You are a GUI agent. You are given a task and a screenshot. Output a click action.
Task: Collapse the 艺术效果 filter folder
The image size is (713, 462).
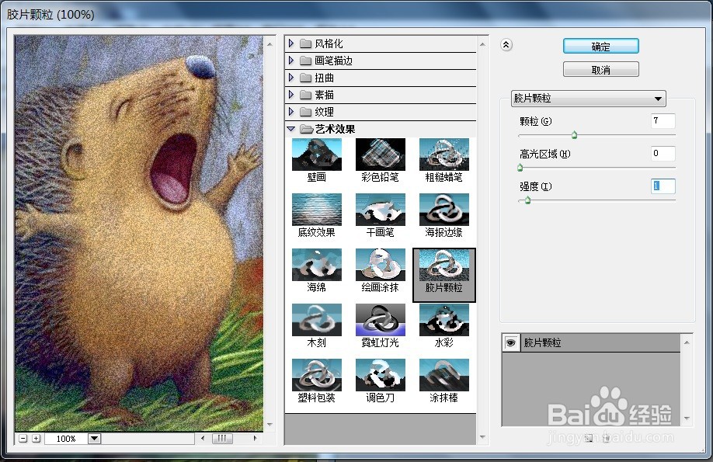pos(291,129)
